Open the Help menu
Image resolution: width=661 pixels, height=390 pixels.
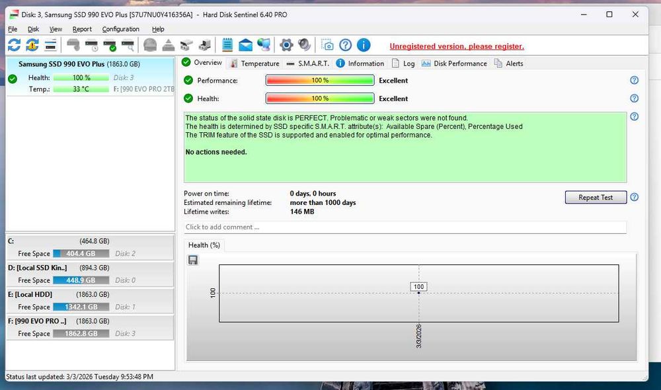(x=158, y=29)
